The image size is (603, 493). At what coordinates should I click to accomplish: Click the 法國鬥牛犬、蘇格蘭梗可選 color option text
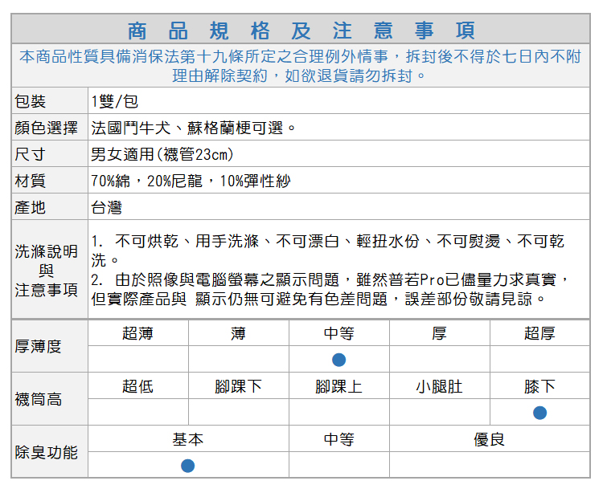(x=194, y=128)
